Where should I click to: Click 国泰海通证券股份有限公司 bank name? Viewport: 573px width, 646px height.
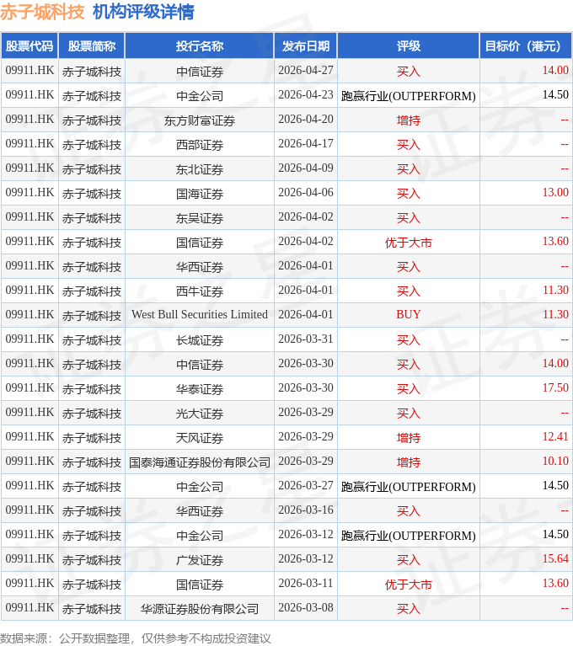click(x=200, y=462)
